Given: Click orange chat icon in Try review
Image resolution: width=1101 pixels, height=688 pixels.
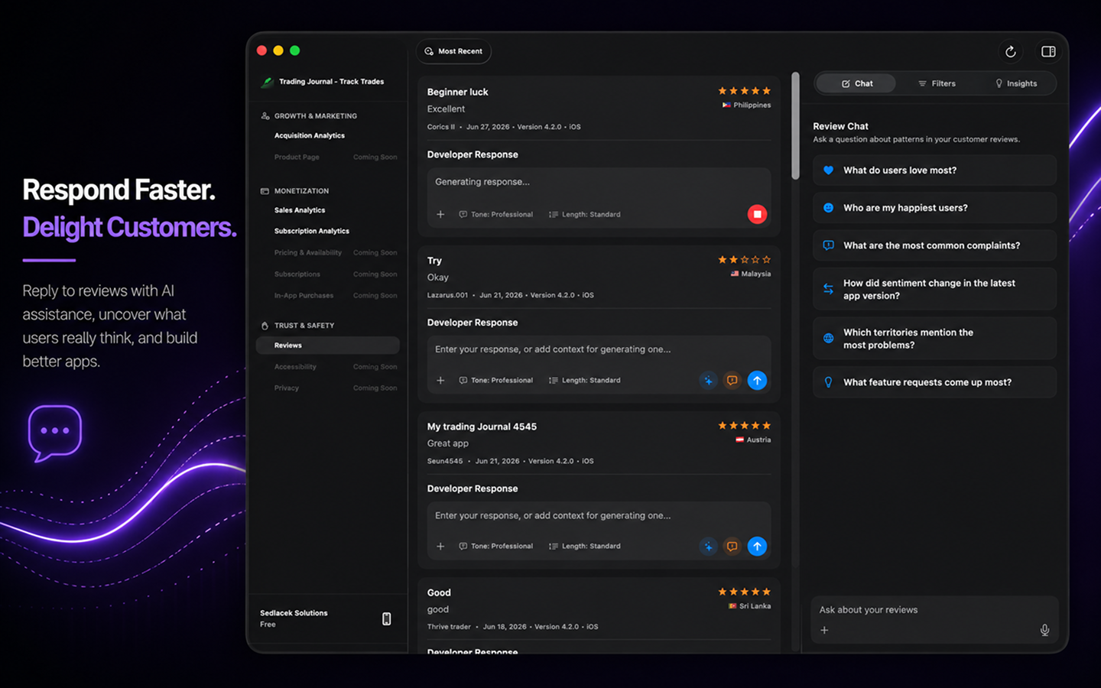Looking at the screenshot, I should [732, 380].
